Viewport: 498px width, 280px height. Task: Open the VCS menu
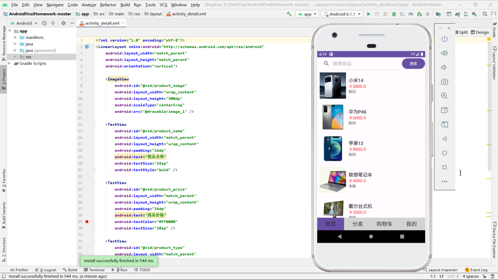coord(163,5)
